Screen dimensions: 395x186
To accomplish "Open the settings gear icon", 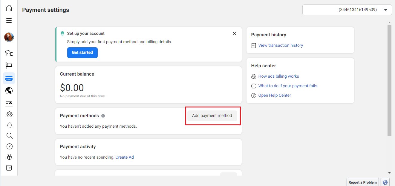I will [9, 114].
